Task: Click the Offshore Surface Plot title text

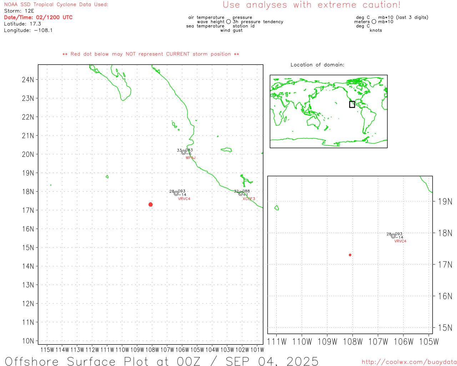Action: (162, 361)
